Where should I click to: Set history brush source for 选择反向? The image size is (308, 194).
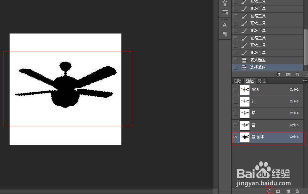tap(235, 67)
